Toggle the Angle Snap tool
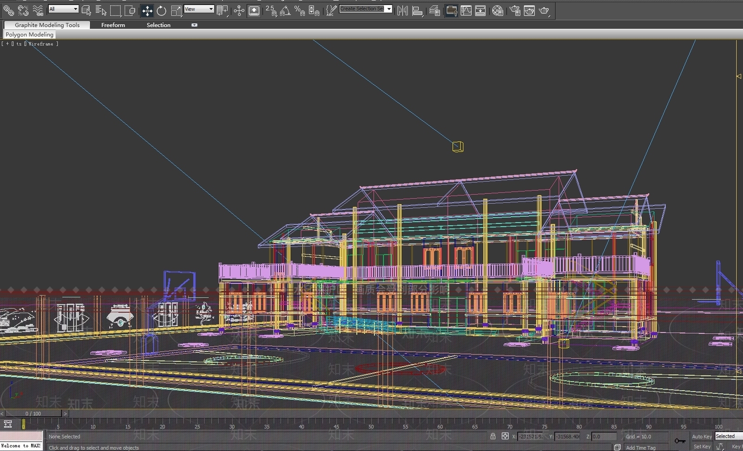The width and height of the screenshot is (743, 451). point(285,10)
